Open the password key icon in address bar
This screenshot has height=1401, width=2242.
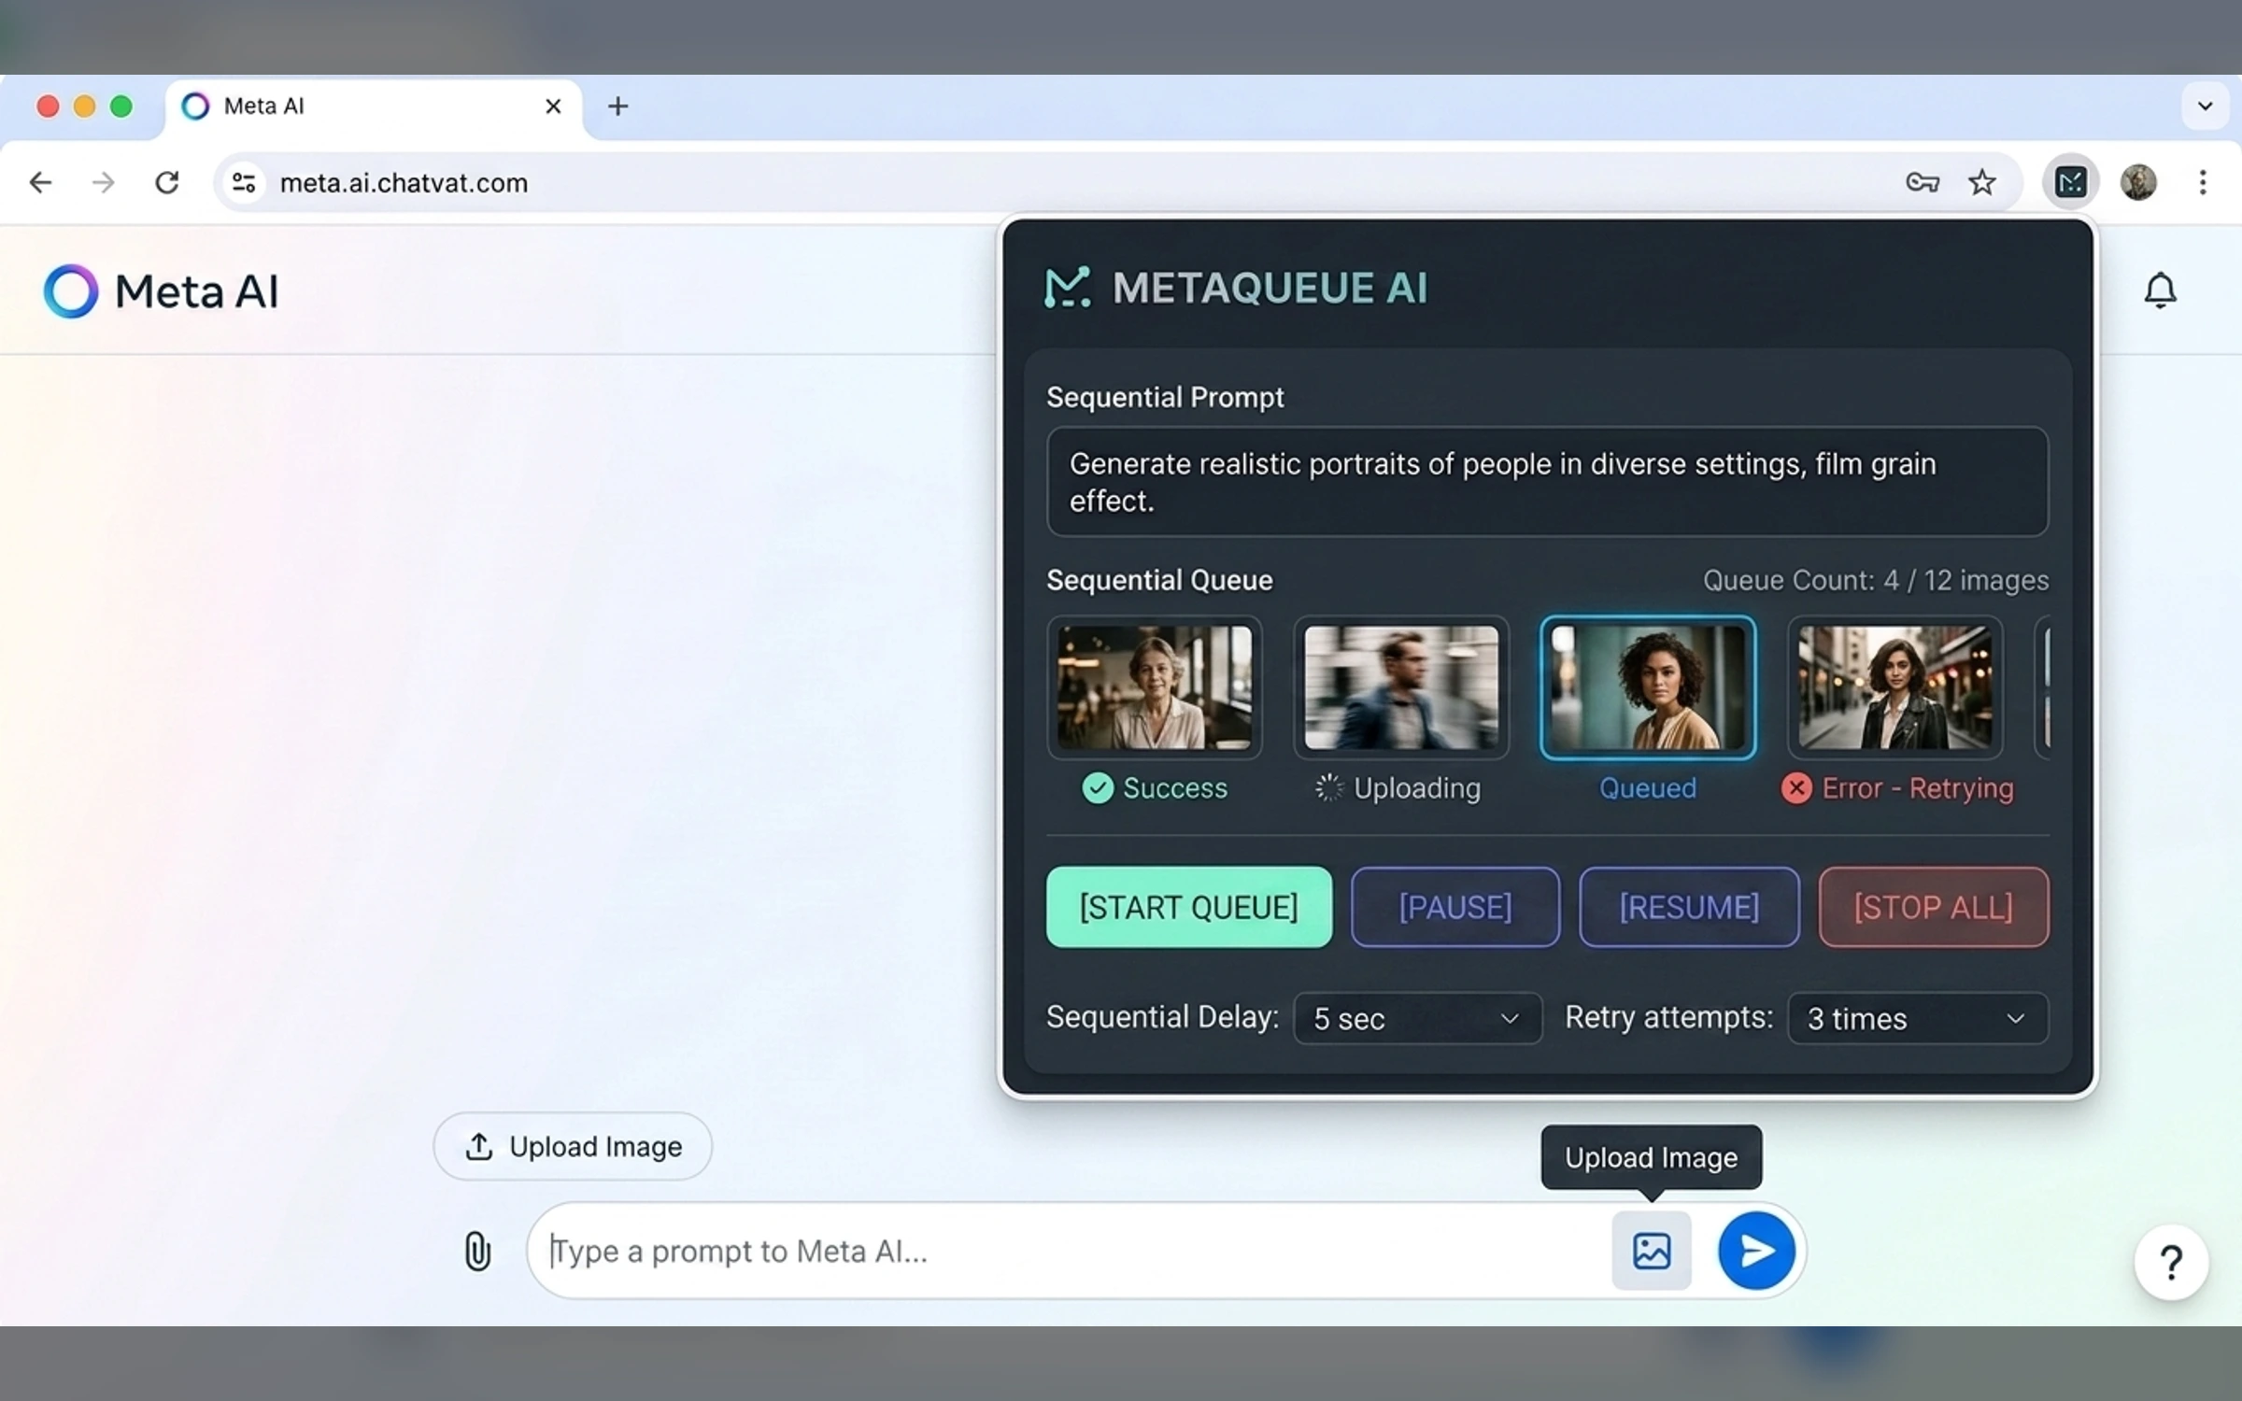(1922, 182)
